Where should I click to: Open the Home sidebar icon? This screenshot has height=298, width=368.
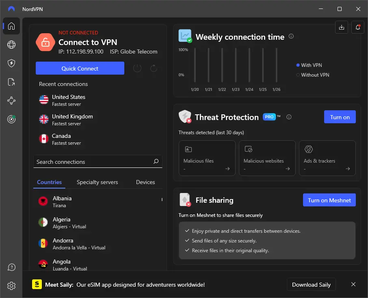click(x=11, y=26)
